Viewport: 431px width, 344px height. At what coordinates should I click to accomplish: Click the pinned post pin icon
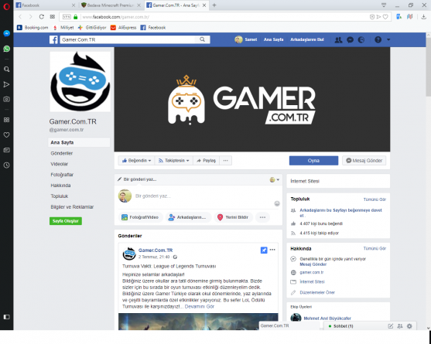tap(264, 250)
